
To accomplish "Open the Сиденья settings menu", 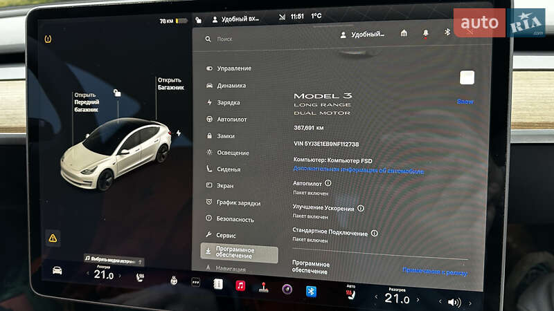I will pyautogui.click(x=223, y=169).
